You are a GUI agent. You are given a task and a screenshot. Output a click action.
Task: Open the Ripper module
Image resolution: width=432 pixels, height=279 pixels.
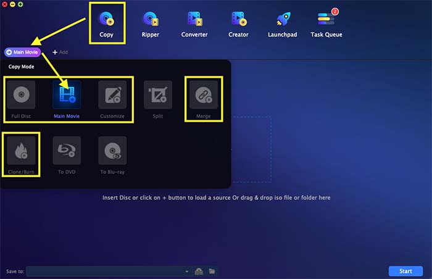tap(151, 24)
